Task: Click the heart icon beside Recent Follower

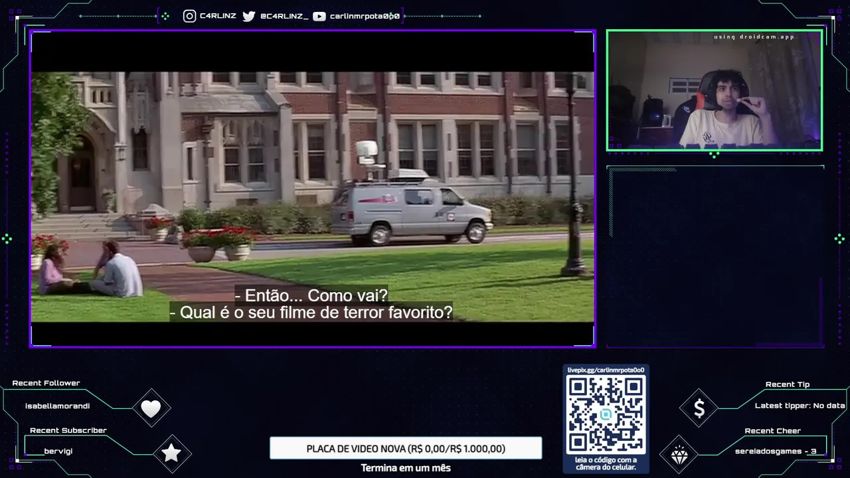Action: coord(151,408)
